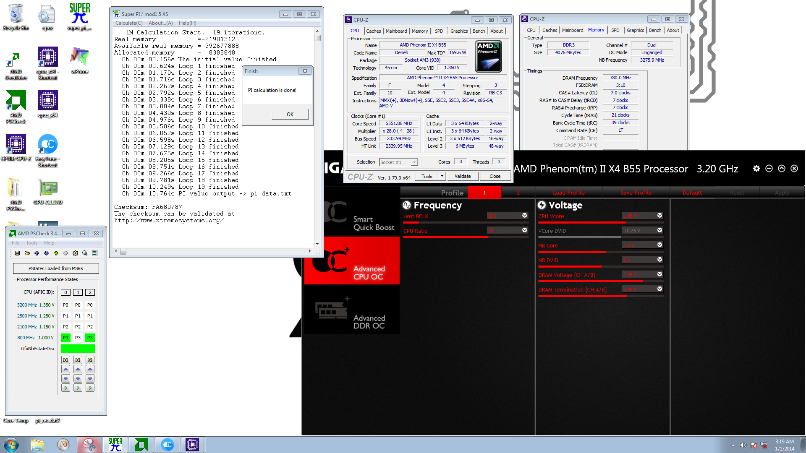
Task: Click the EasyTune taskbar icon
Action: pos(167,445)
